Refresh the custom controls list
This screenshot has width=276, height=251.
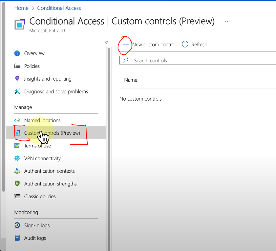[x=195, y=45]
